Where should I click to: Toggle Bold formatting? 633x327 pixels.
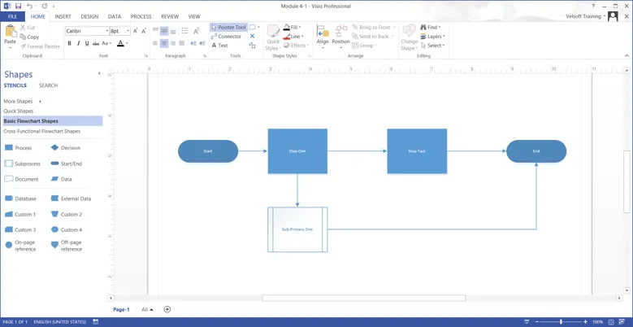click(x=69, y=43)
